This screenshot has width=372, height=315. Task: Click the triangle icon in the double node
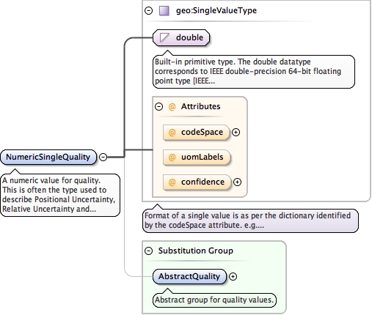click(x=164, y=38)
